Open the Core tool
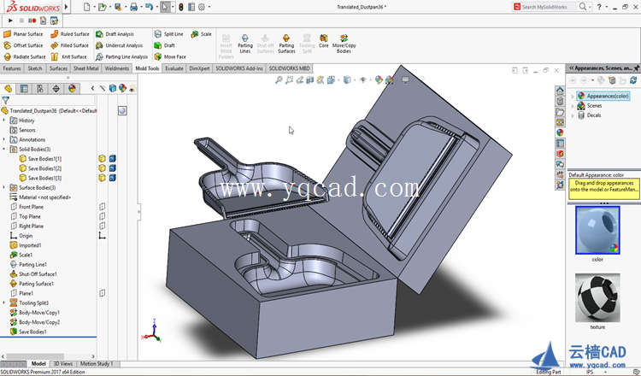 (323, 41)
